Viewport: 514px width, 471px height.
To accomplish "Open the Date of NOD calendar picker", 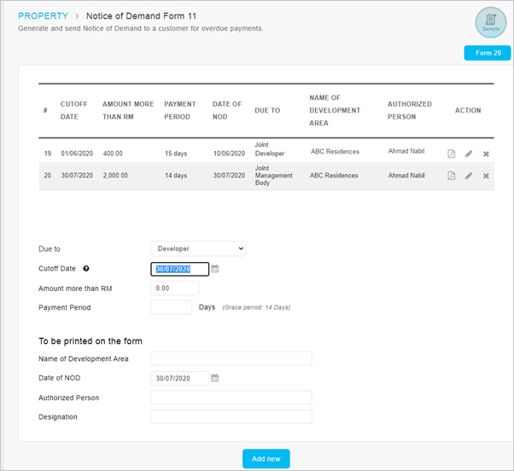I will 214,378.
